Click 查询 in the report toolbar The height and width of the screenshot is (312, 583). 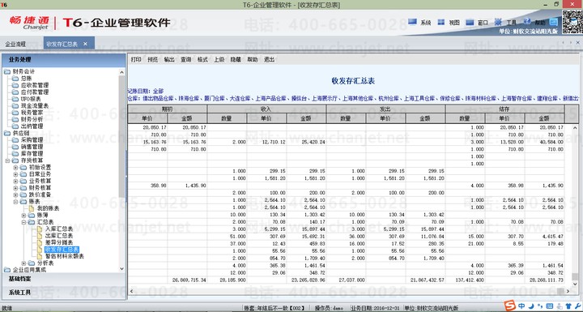[x=186, y=60]
